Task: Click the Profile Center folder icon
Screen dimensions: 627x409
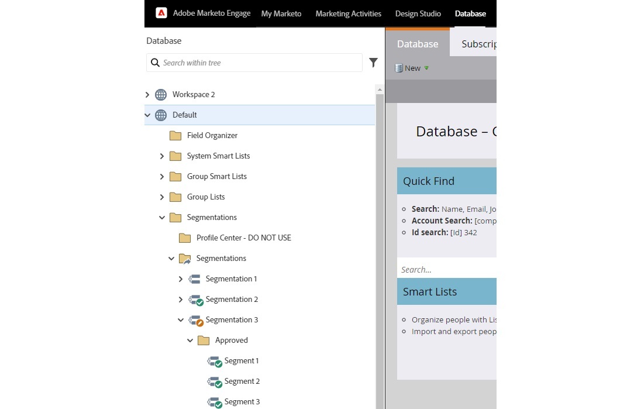Action: pos(185,238)
